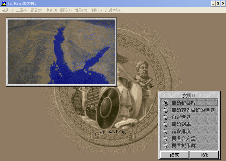Open the 命令(O) menu
The image size is (226, 161).
[51, 10]
